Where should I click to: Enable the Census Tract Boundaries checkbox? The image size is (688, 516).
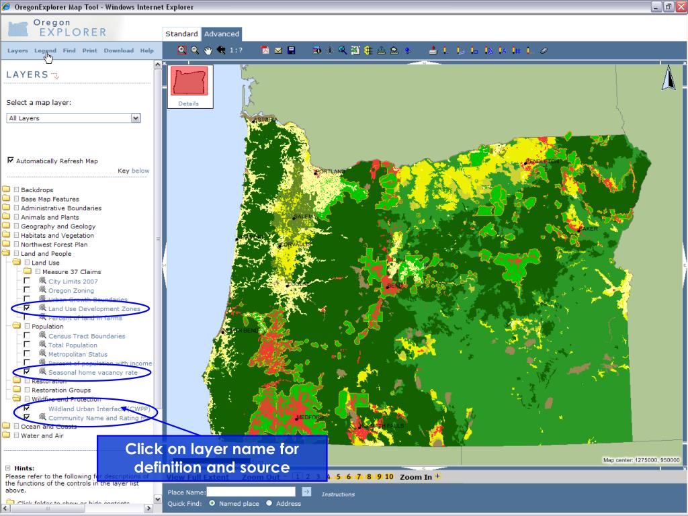(x=27, y=336)
